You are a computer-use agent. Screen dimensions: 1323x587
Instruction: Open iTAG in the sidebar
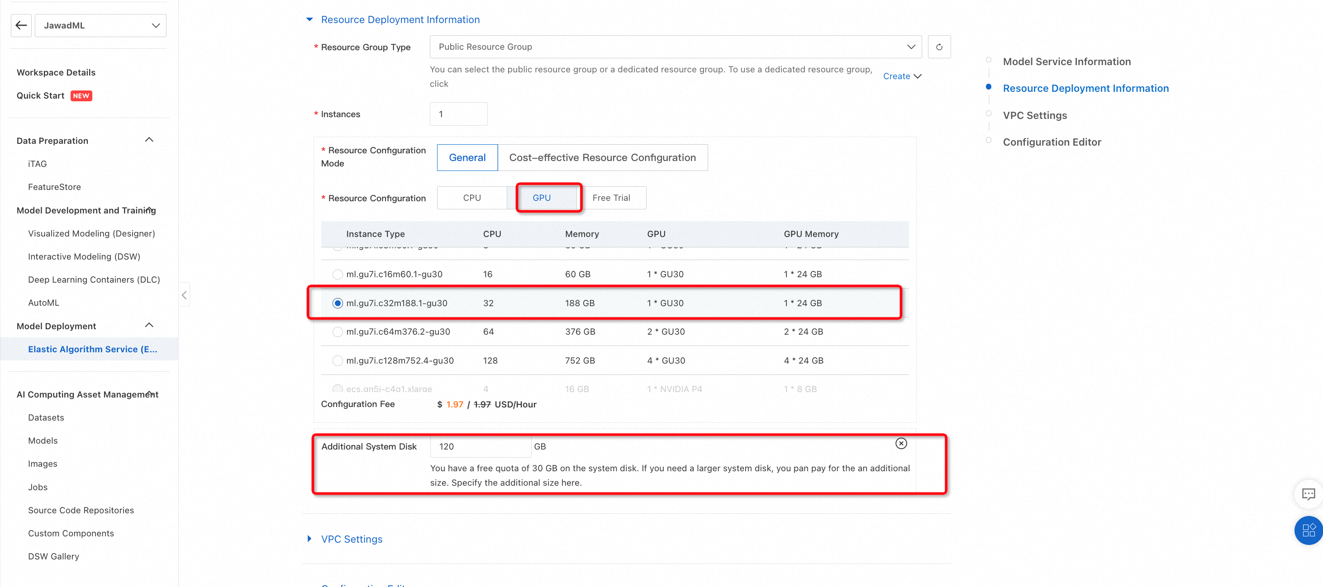[x=38, y=164]
